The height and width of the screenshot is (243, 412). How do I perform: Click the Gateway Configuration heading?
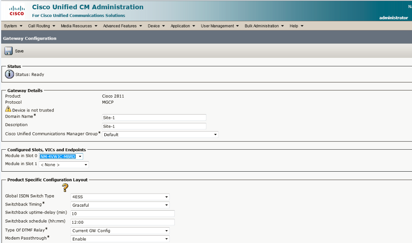coord(30,39)
